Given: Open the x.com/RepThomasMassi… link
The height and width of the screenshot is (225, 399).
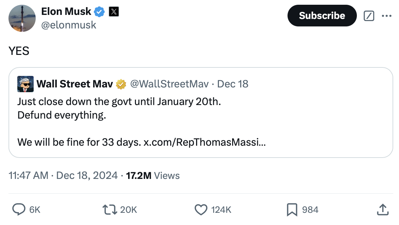Looking at the screenshot, I should tap(205, 142).
